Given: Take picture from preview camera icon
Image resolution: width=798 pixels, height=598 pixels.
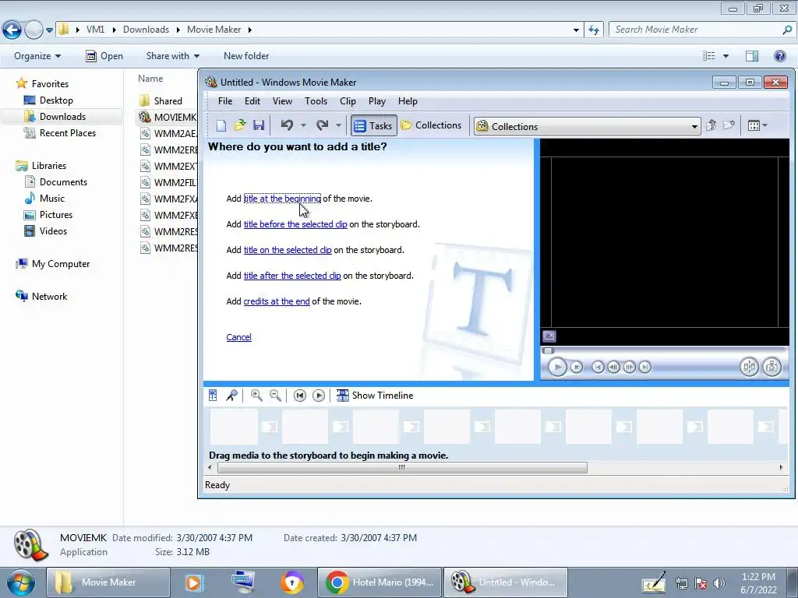Looking at the screenshot, I should click(x=772, y=368).
